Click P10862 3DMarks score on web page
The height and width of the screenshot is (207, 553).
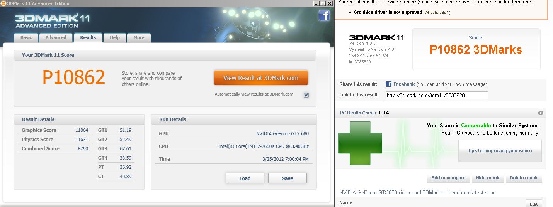coord(476,49)
